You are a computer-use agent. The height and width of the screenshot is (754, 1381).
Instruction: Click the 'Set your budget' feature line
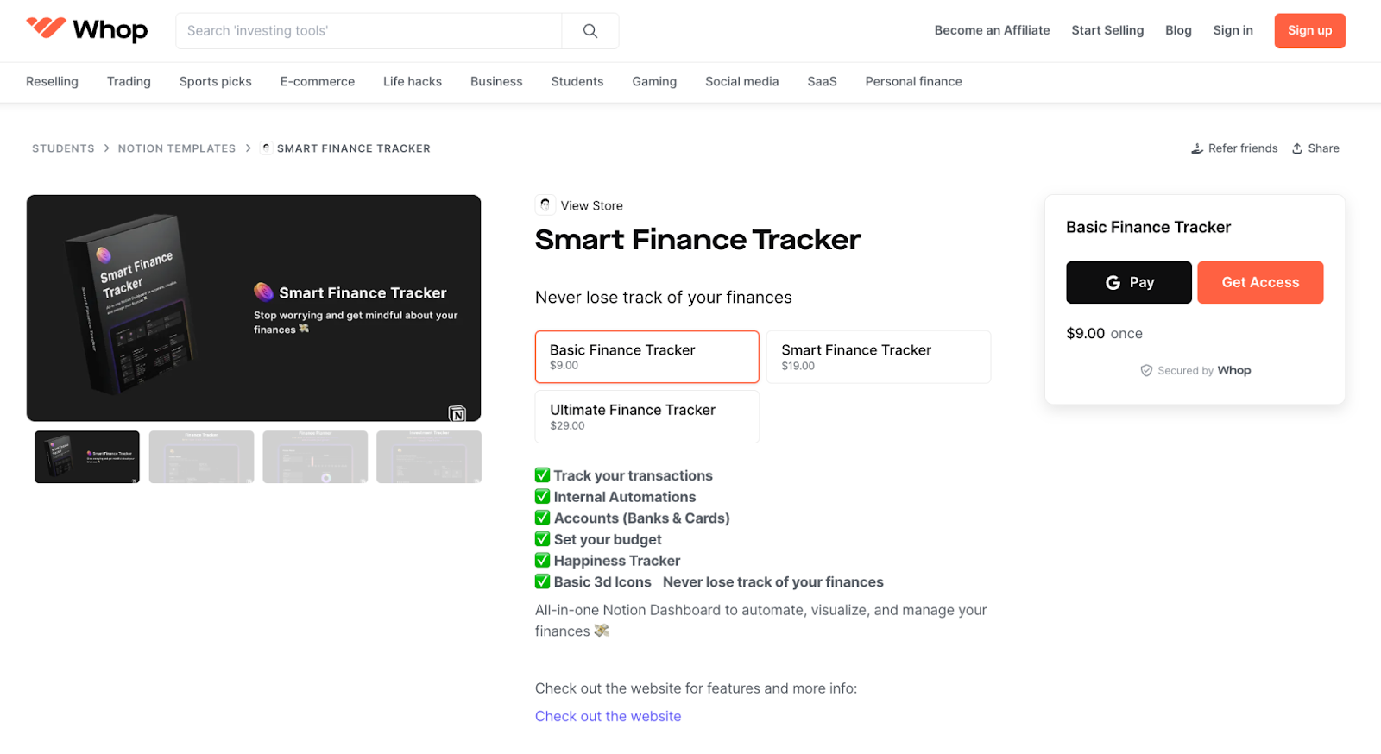click(x=598, y=539)
